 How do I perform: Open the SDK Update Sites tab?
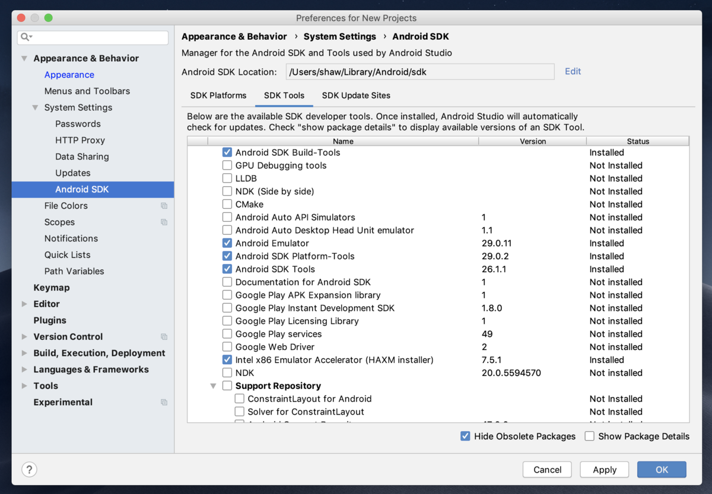(x=356, y=95)
